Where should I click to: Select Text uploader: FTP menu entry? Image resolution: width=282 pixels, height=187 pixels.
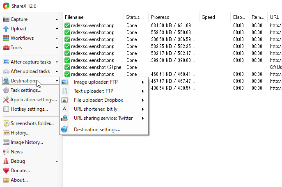104,91
